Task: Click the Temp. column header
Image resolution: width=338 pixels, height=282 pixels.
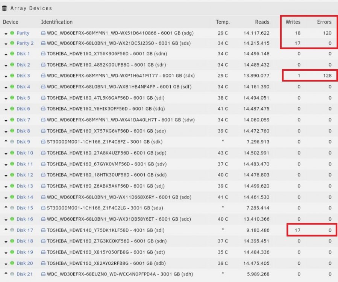Action: pos(223,22)
